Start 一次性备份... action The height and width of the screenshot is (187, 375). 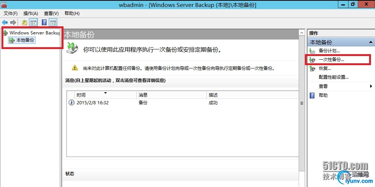[x=331, y=60]
